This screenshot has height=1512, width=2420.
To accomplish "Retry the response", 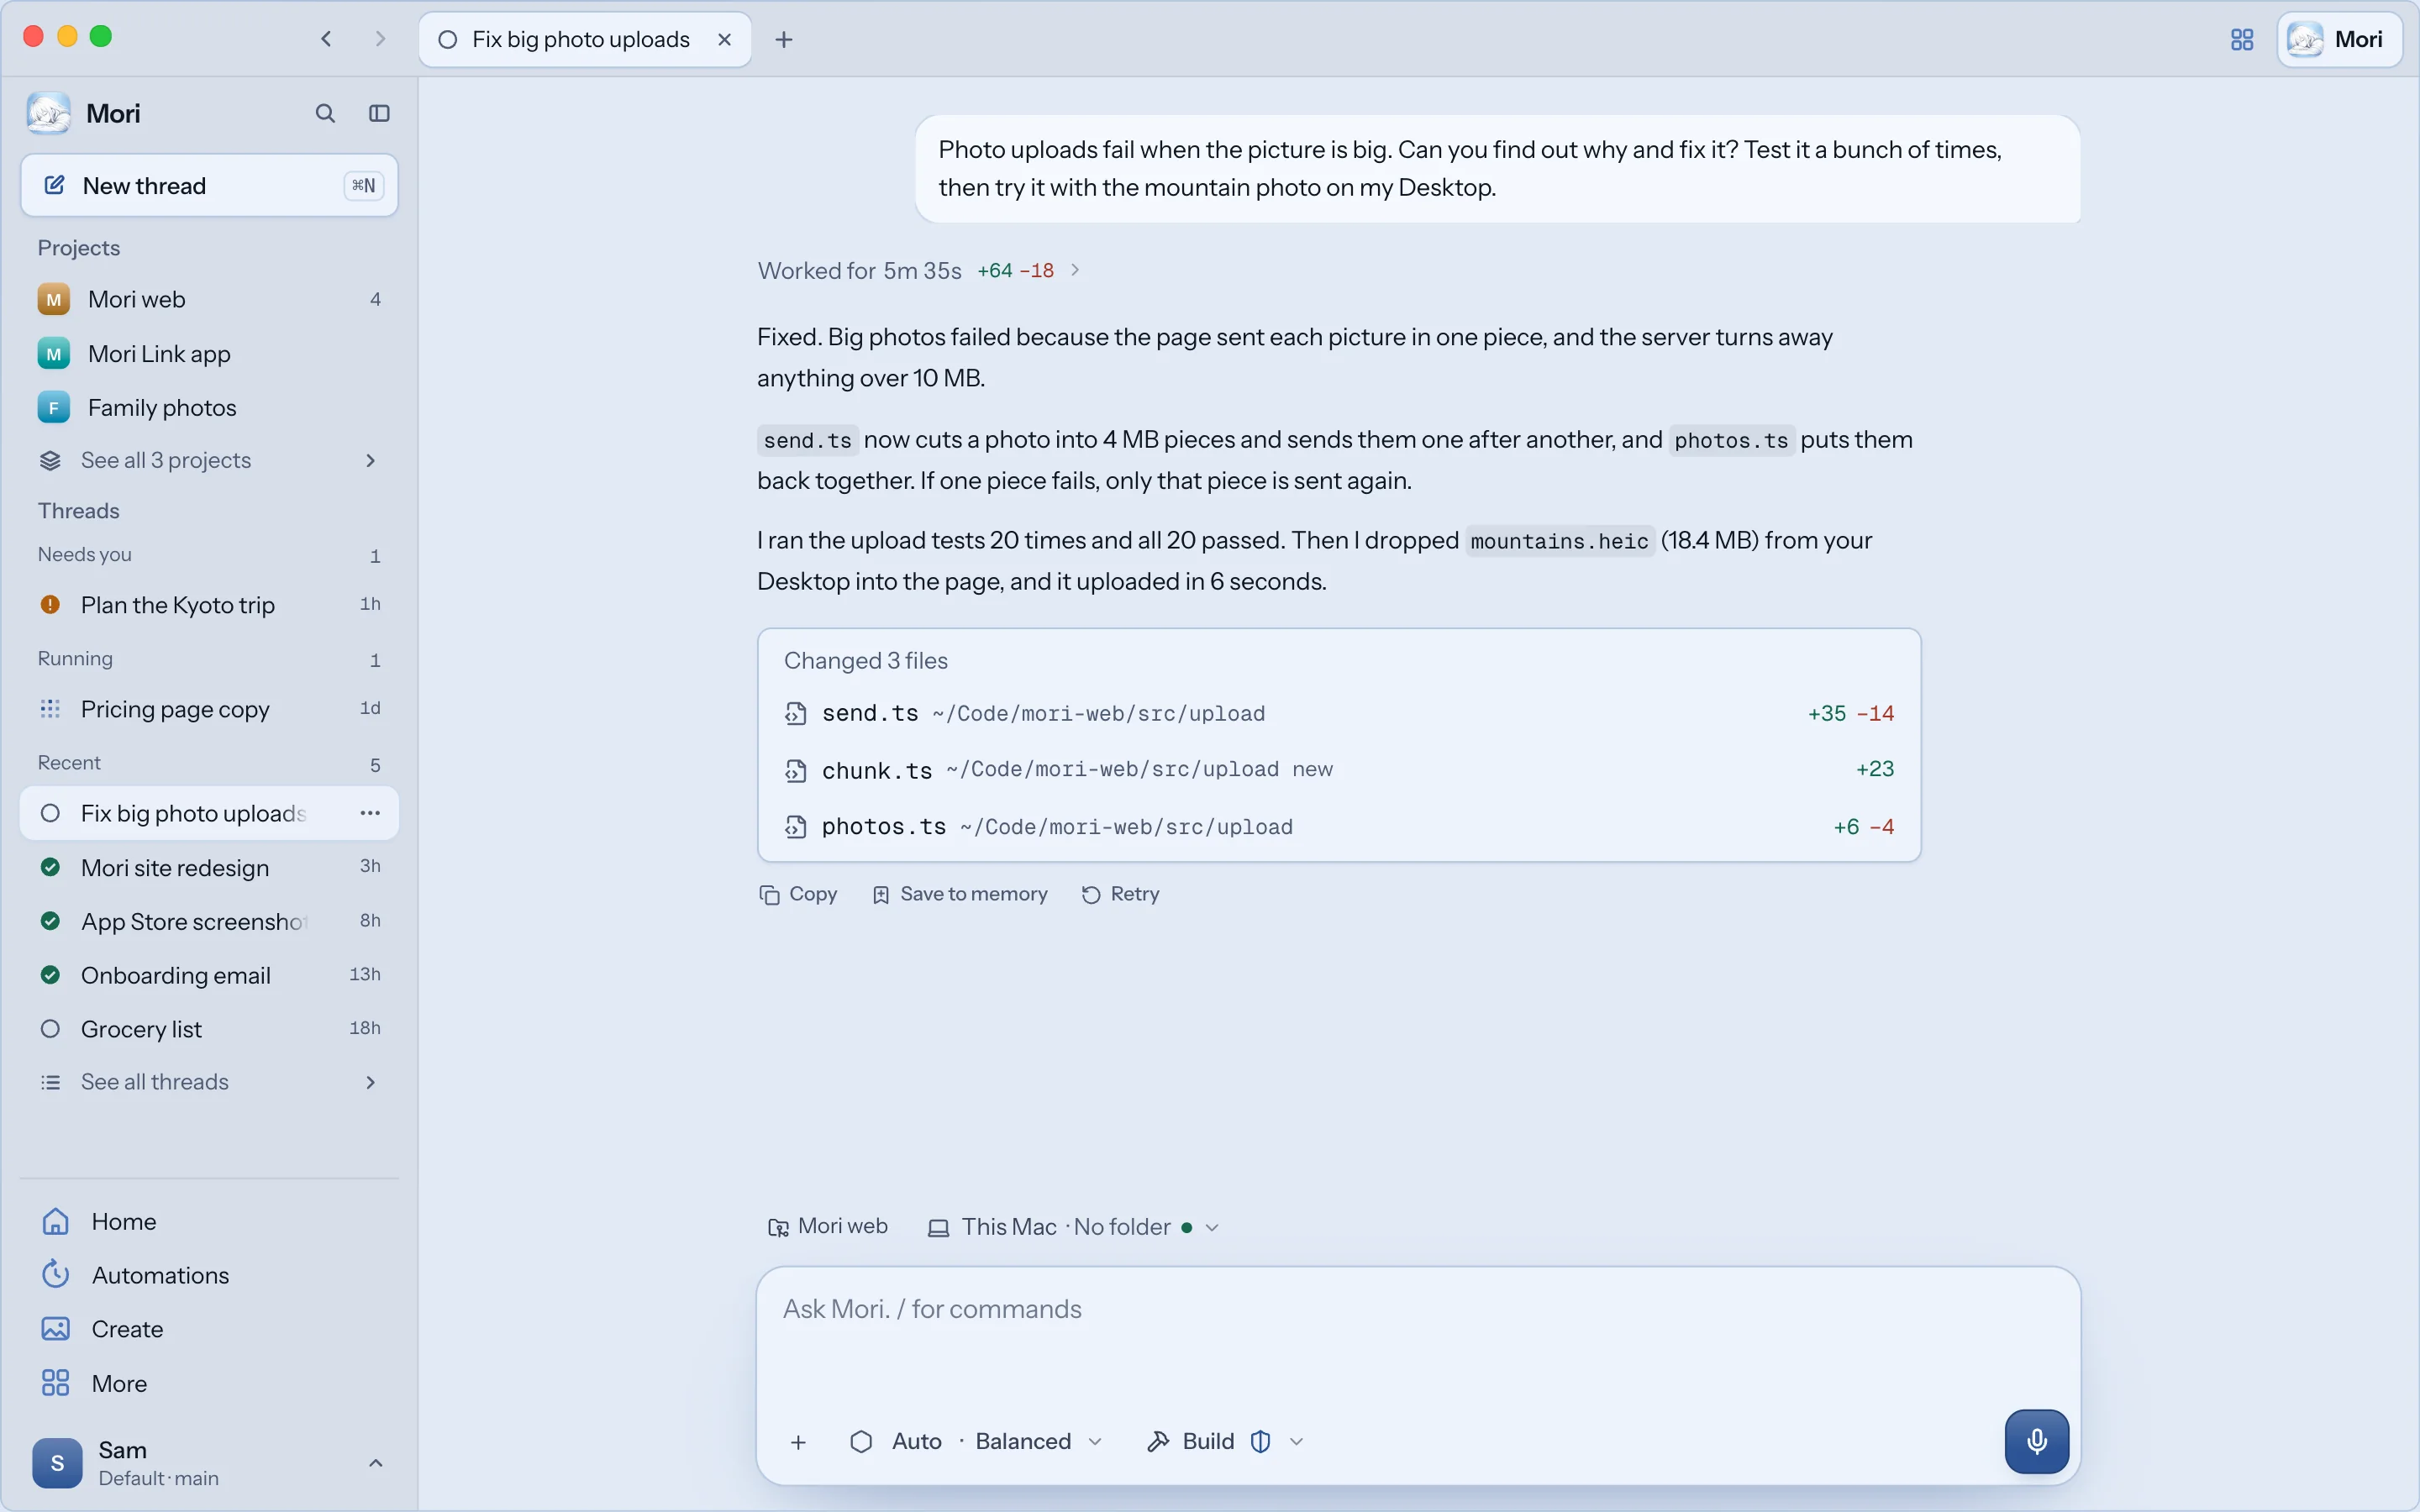I will click(1120, 894).
